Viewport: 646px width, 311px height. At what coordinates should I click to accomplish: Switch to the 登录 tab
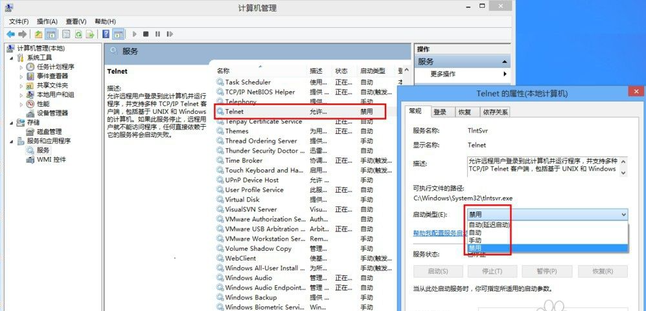click(440, 112)
